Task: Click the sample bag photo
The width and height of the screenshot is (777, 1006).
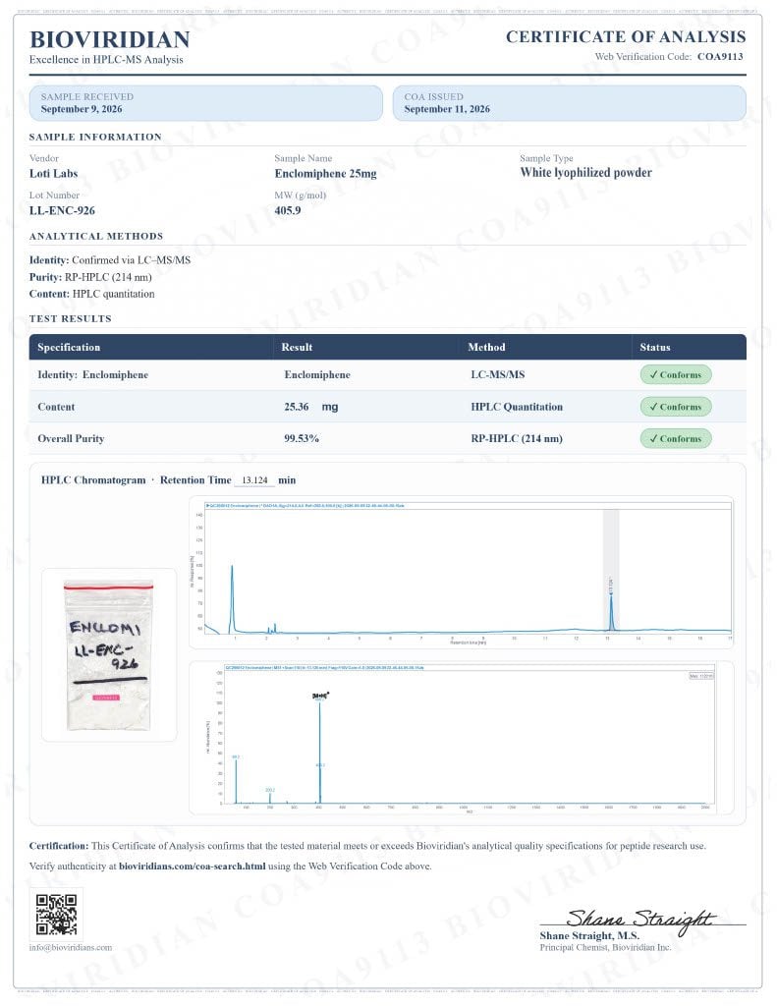Action: point(108,655)
